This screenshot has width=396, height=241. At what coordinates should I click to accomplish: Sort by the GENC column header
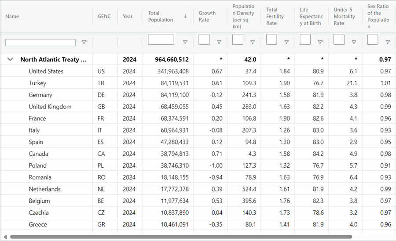pos(104,16)
